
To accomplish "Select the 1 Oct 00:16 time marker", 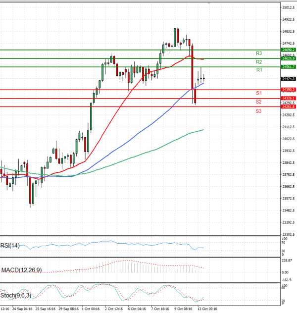I will (92, 309).
